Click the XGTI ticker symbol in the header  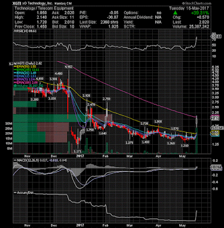click(x=17, y=3)
